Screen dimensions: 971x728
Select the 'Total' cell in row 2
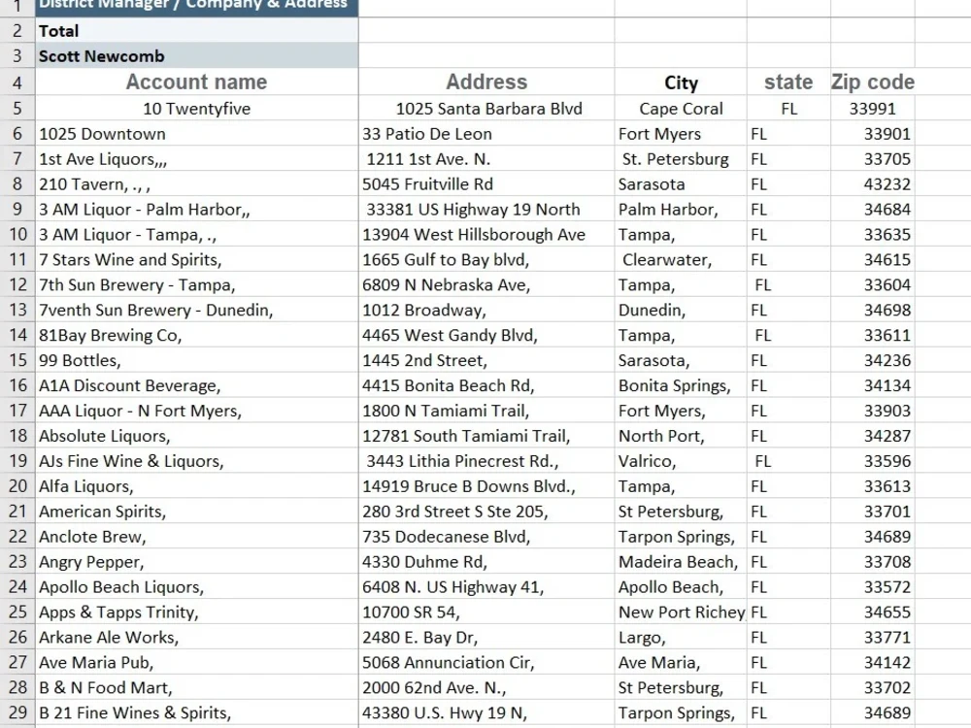[196, 30]
